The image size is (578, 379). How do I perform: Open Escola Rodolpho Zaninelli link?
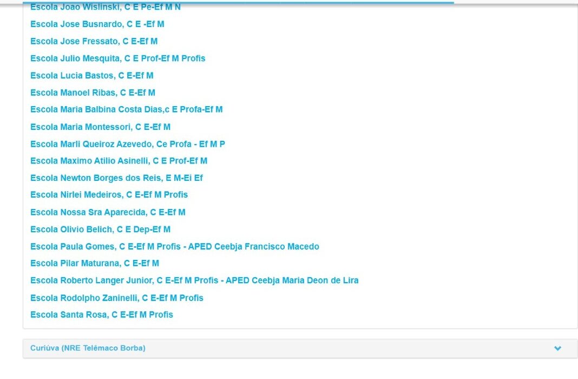pyautogui.click(x=117, y=298)
